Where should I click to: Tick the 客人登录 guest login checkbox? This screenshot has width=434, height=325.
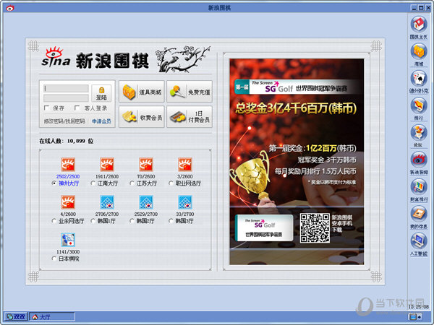77,108
